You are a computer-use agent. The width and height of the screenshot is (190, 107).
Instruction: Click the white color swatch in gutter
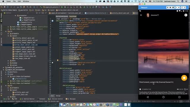[53, 63]
